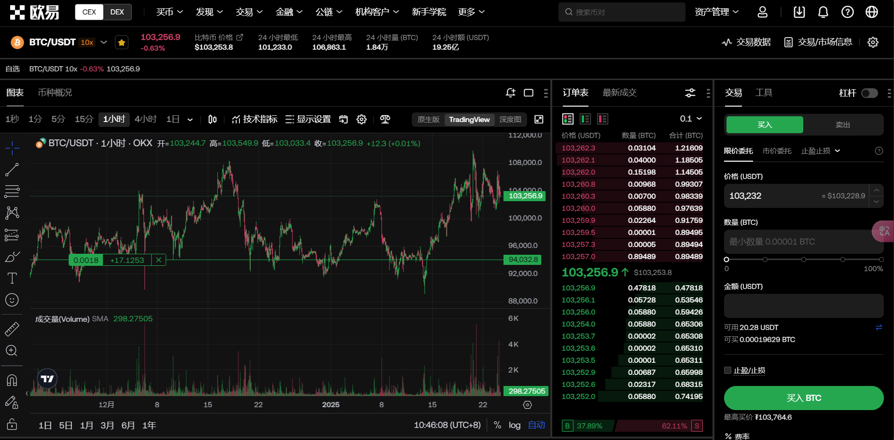Switch to the 卖出 sell button
This screenshot has width=894, height=440.
coord(842,125)
